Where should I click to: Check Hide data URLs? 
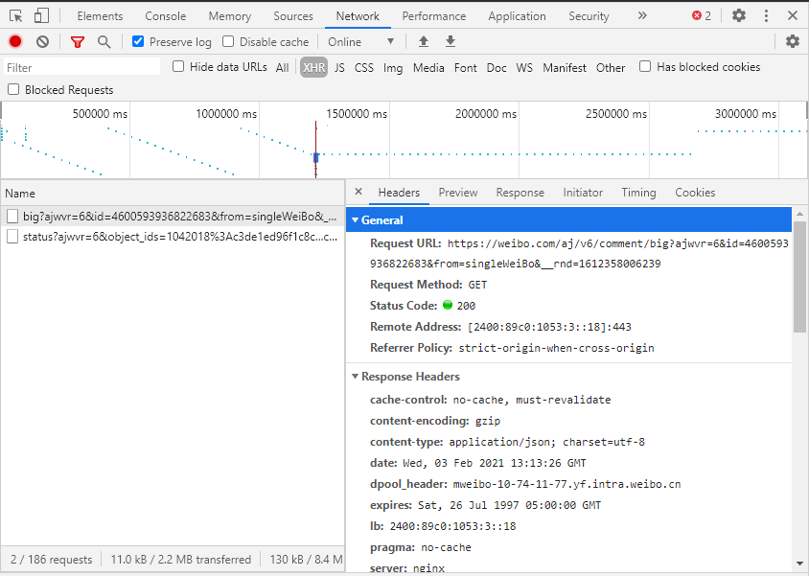pos(178,66)
